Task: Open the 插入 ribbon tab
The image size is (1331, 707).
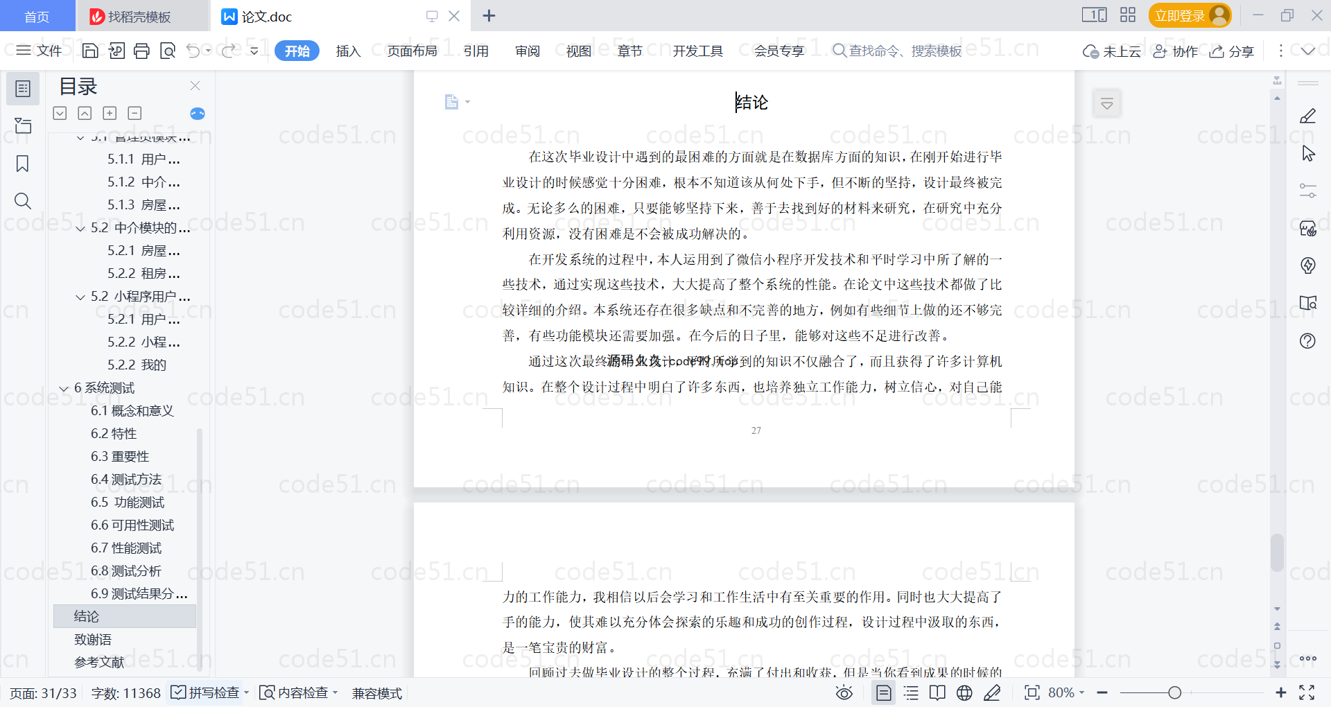Action: tap(348, 51)
